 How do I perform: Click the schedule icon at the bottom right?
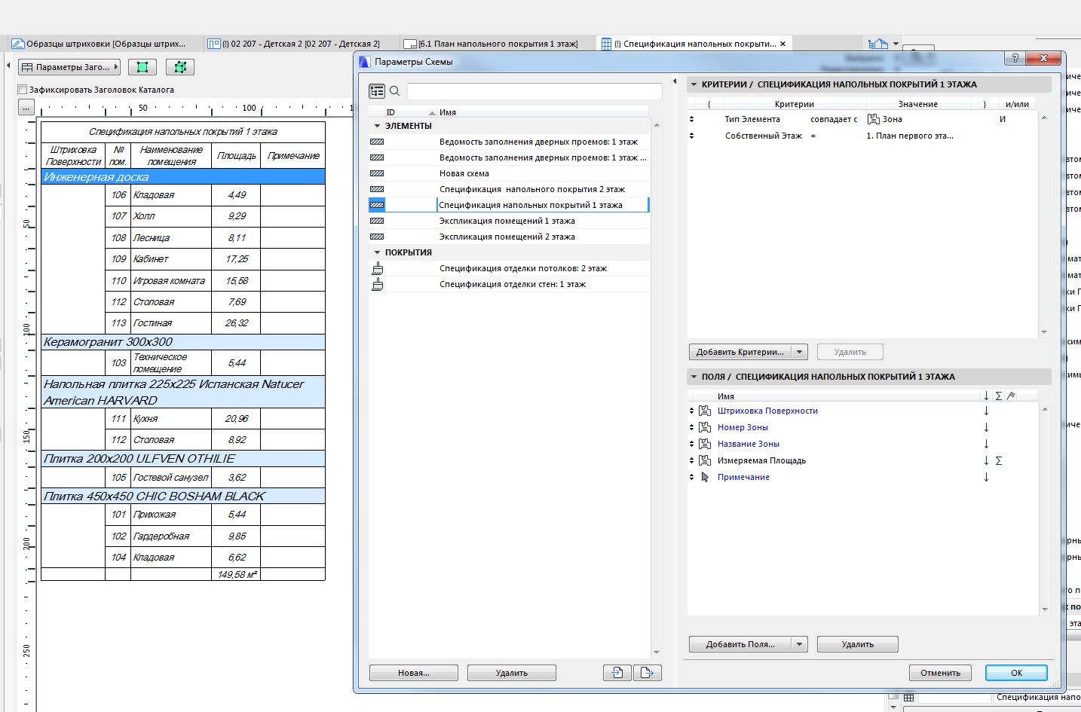coord(909,697)
